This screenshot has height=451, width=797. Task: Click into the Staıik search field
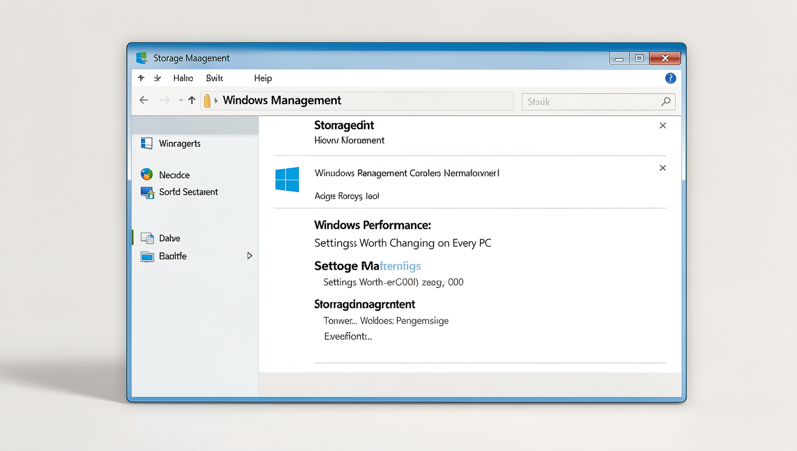[598, 102]
